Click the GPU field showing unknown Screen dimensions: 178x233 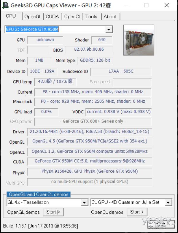[45, 40]
